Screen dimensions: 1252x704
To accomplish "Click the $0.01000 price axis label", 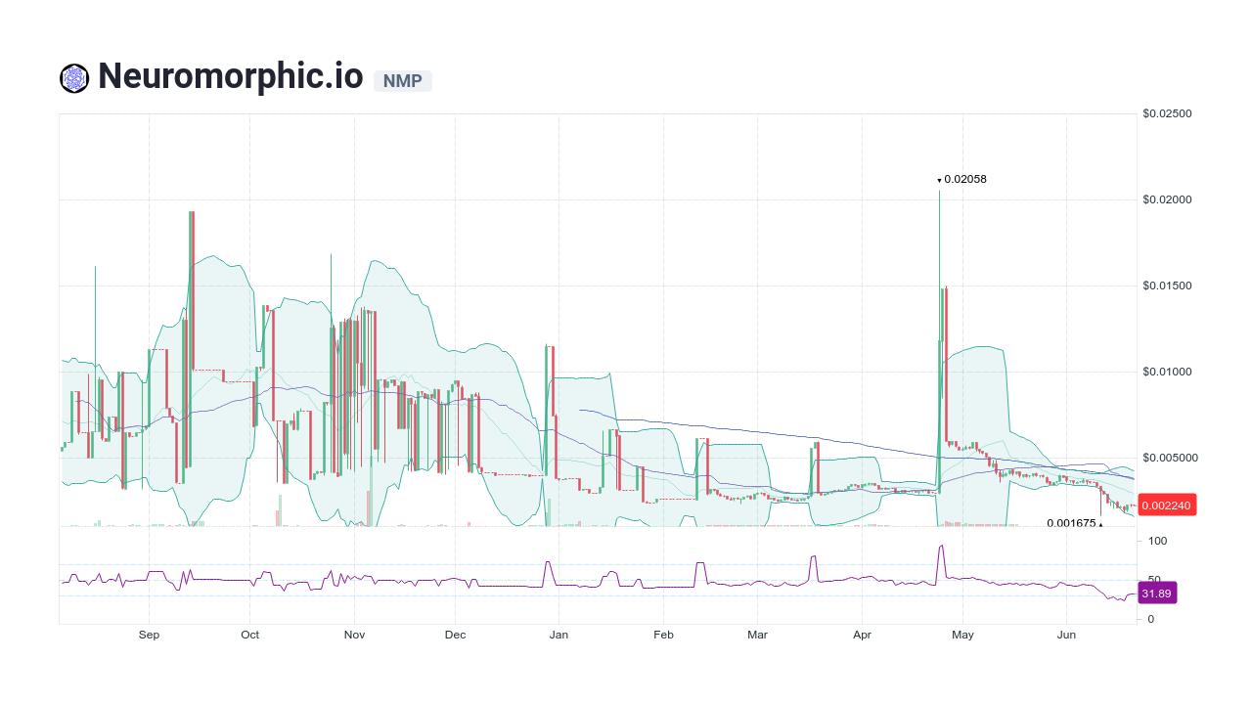I will 1167,372.
